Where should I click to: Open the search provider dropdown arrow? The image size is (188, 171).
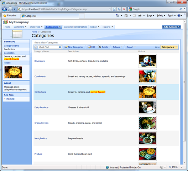coord(184,9)
